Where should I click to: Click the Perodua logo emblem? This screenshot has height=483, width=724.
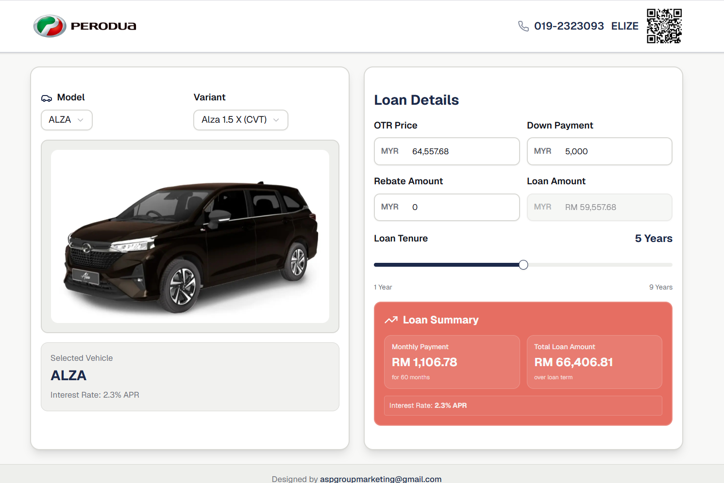tap(50, 26)
